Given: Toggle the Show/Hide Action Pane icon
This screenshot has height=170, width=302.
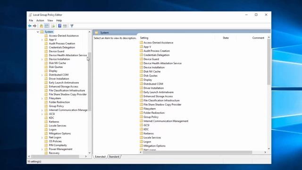Looking at the screenshot, I should [65, 26].
